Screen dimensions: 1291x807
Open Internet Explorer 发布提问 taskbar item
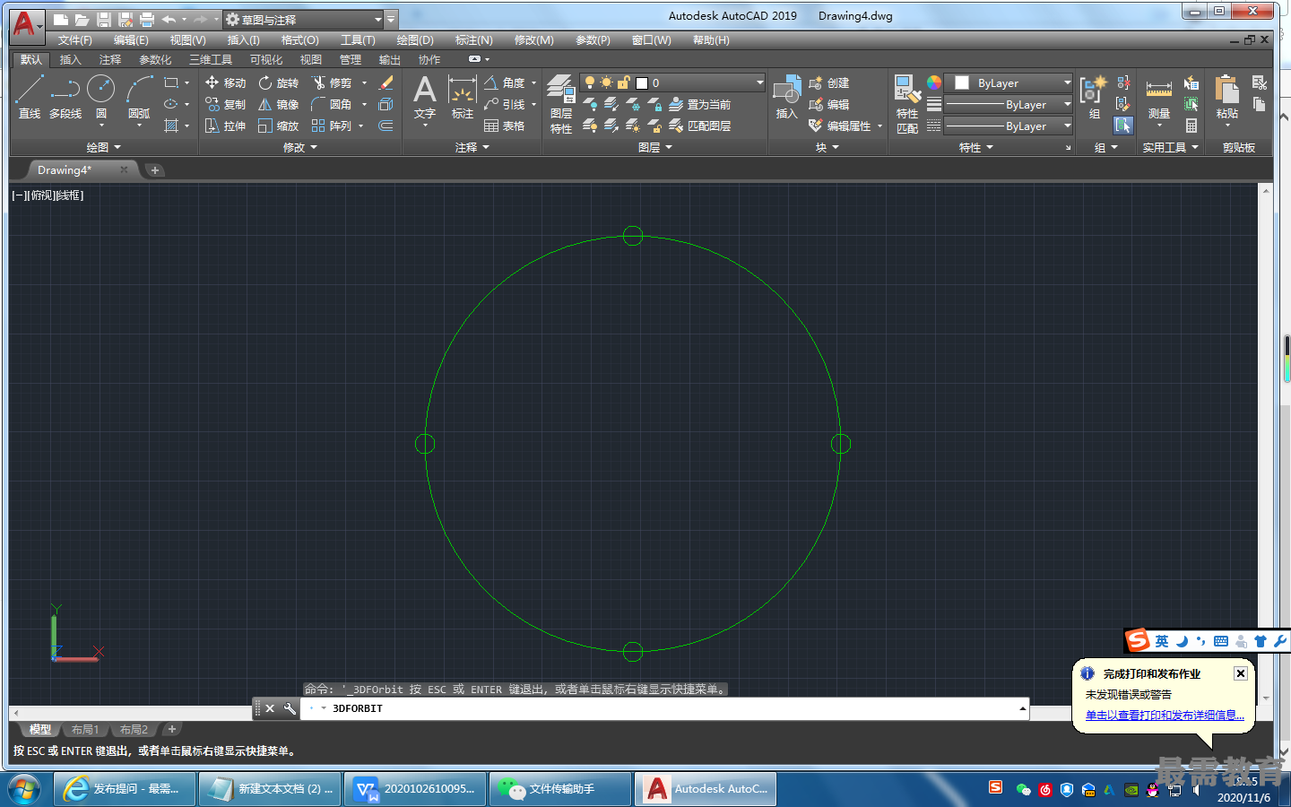pos(124,789)
